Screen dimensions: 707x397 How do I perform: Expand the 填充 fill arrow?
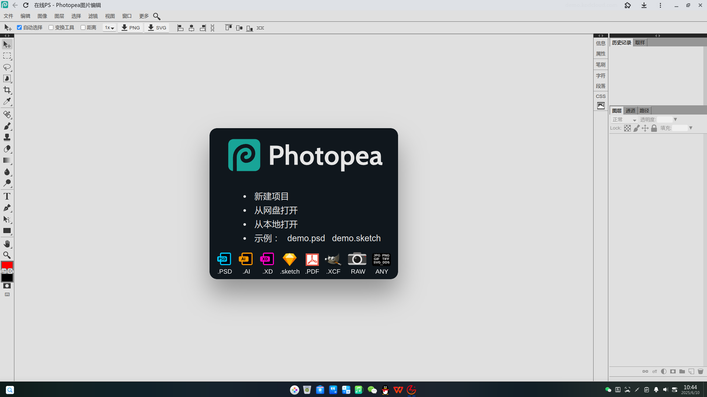pos(691,128)
